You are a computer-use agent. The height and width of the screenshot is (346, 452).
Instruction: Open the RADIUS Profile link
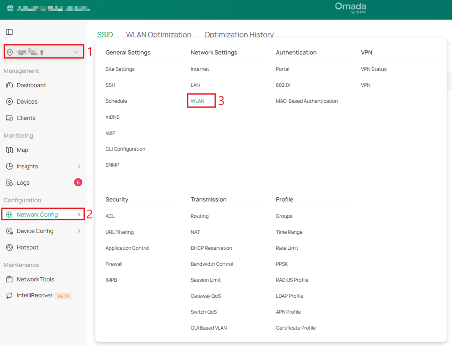[292, 280]
